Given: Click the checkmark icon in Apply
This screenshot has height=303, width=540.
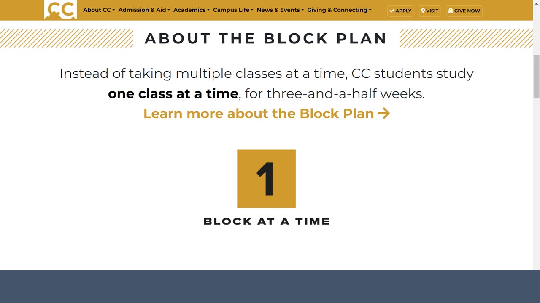Looking at the screenshot, I should pyautogui.click(x=392, y=11).
